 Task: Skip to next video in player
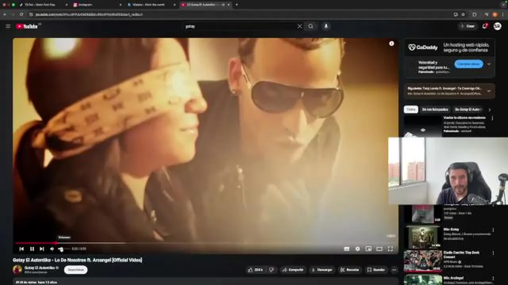click(42, 249)
